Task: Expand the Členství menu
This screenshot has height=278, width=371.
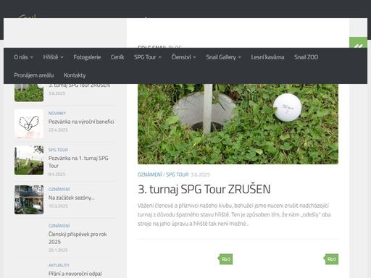Action: [x=183, y=57]
